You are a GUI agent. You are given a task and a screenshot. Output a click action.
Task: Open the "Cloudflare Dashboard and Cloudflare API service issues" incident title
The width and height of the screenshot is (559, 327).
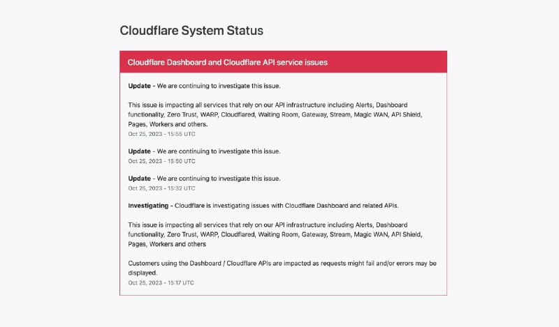228,62
